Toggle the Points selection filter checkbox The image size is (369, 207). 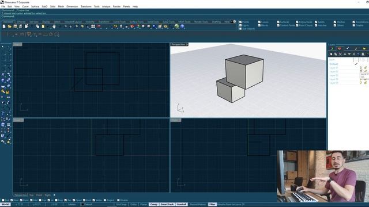click(x=240, y=22)
